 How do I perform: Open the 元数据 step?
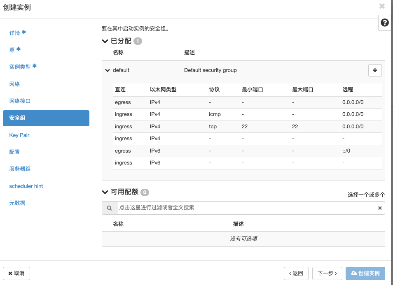click(x=17, y=203)
